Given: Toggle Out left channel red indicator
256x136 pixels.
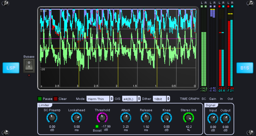Looking at the screenshot, I should pos(228,6).
